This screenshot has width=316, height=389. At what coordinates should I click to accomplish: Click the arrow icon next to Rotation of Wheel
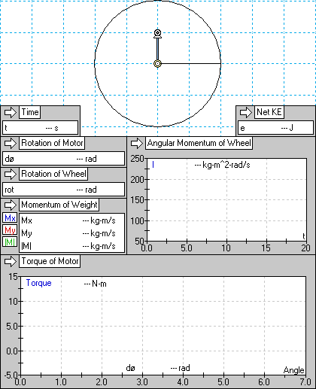pyautogui.click(x=11, y=174)
